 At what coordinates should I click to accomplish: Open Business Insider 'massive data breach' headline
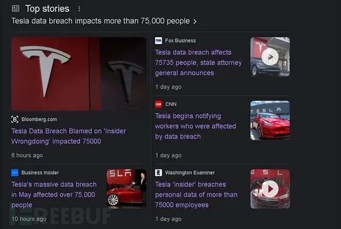click(x=54, y=194)
